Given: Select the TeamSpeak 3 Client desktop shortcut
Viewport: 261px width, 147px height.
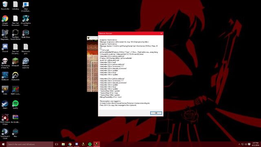Looking at the screenshot, I should point(5,134).
